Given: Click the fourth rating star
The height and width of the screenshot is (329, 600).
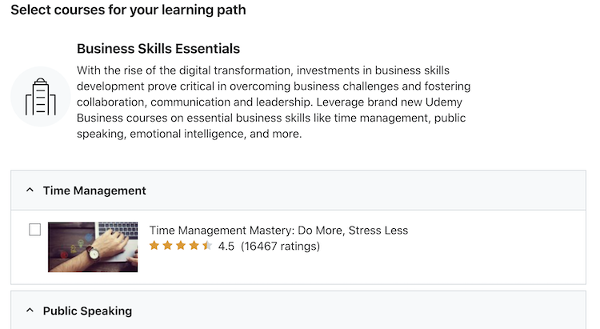Looking at the screenshot, I should tap(194, 246).
